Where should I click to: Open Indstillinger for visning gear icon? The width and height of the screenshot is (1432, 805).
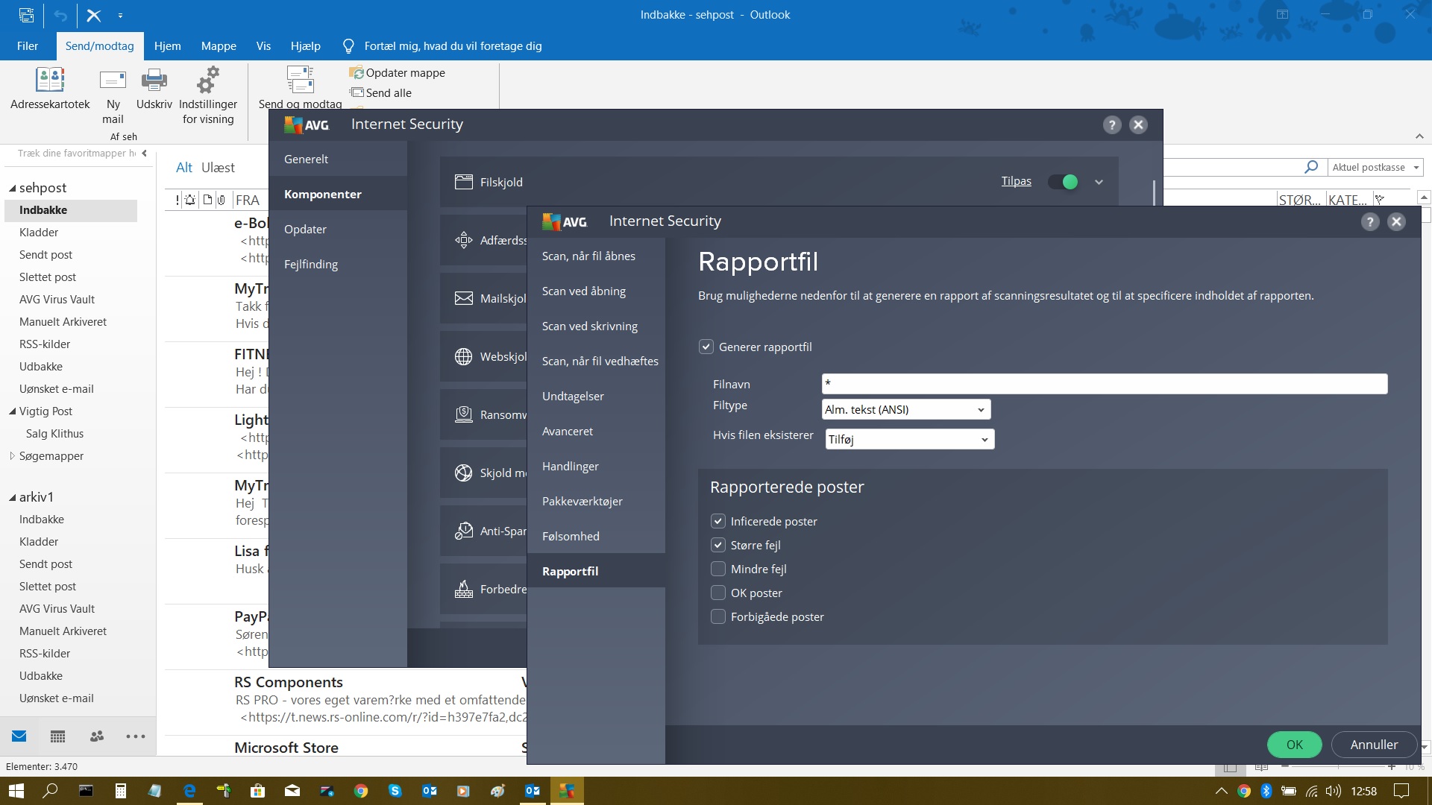tap(208, 80)
